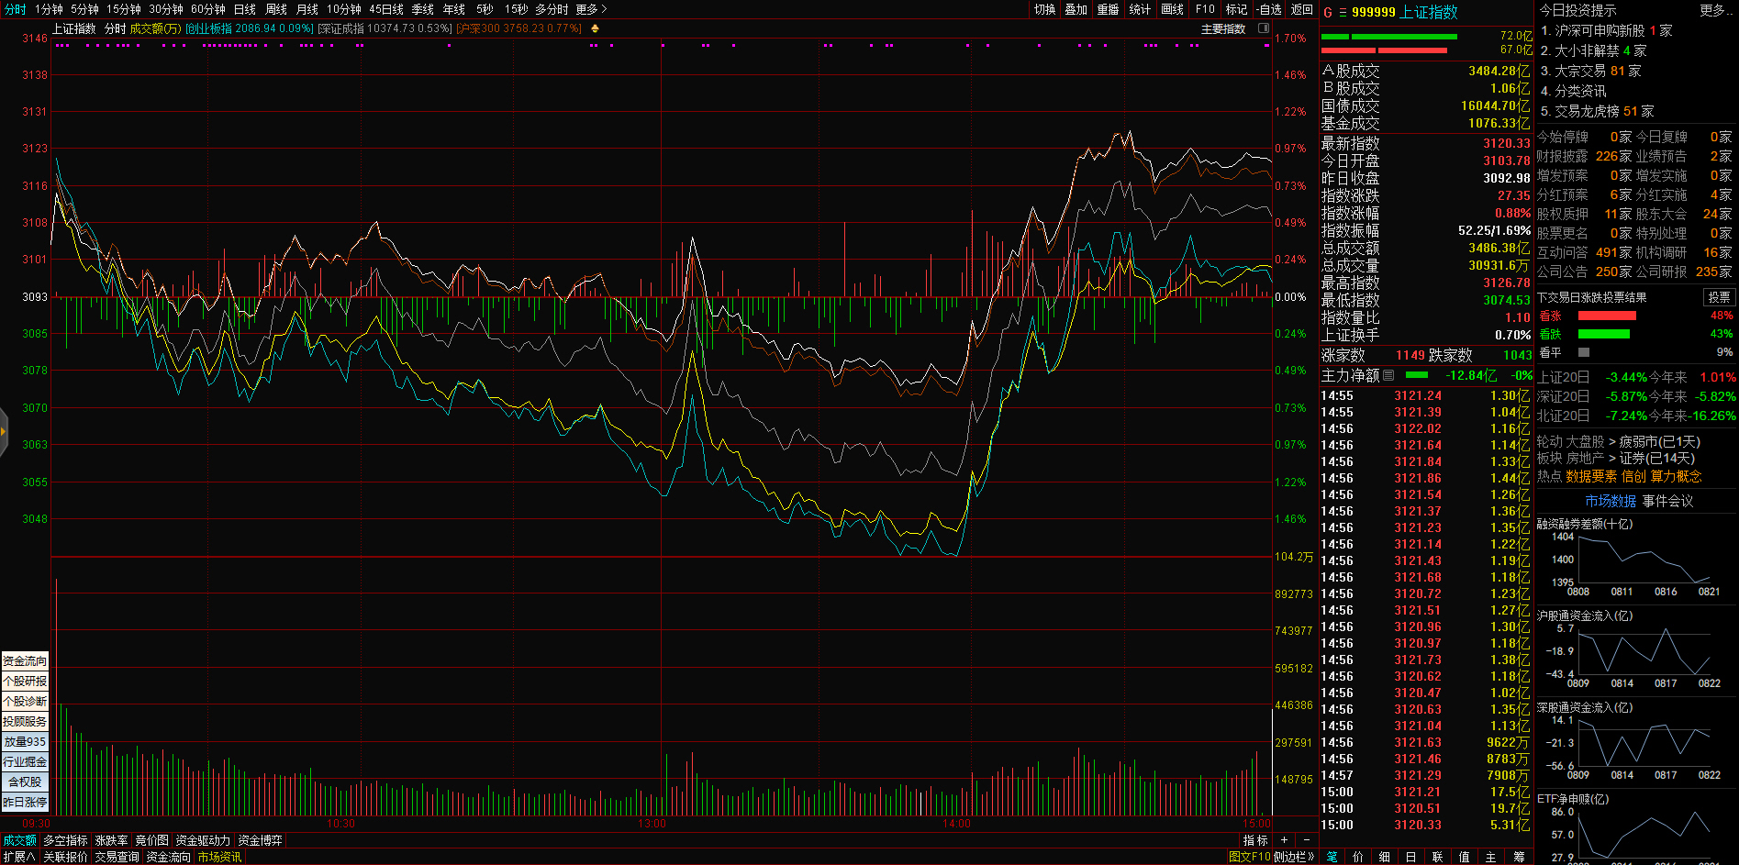Click the orange up-down marker in chart header
The image size is (1739, 865).
point(595,28)
